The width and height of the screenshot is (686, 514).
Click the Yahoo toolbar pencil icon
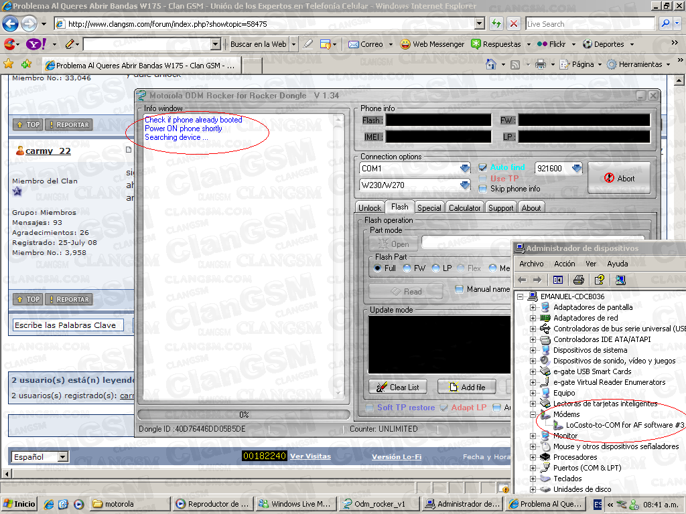pyautogui.click(x=70, y=44)
